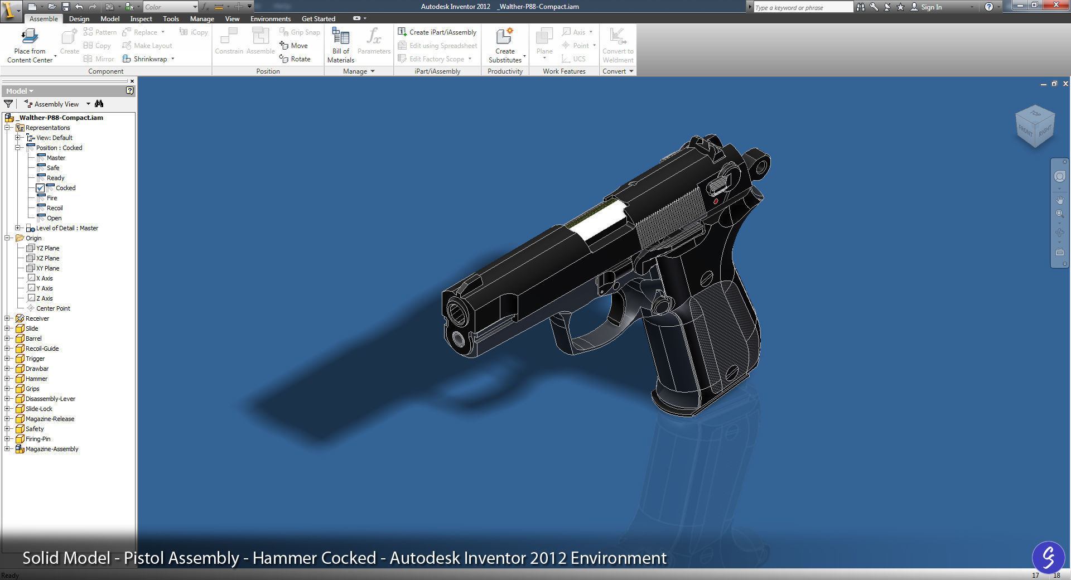This screenshot has width=1071, height=580.
Task: Click the Look At tool in navigation bar
Action: (1059, 252)
